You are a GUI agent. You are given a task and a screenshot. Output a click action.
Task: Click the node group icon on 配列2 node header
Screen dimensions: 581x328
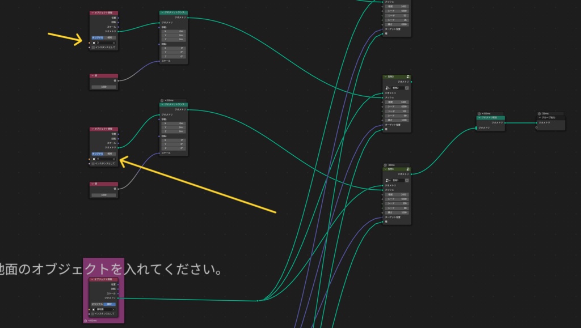click(407, 76)
